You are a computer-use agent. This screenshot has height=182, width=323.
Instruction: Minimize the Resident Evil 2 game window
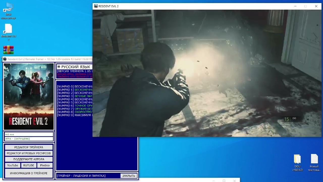tap(295, 6)
